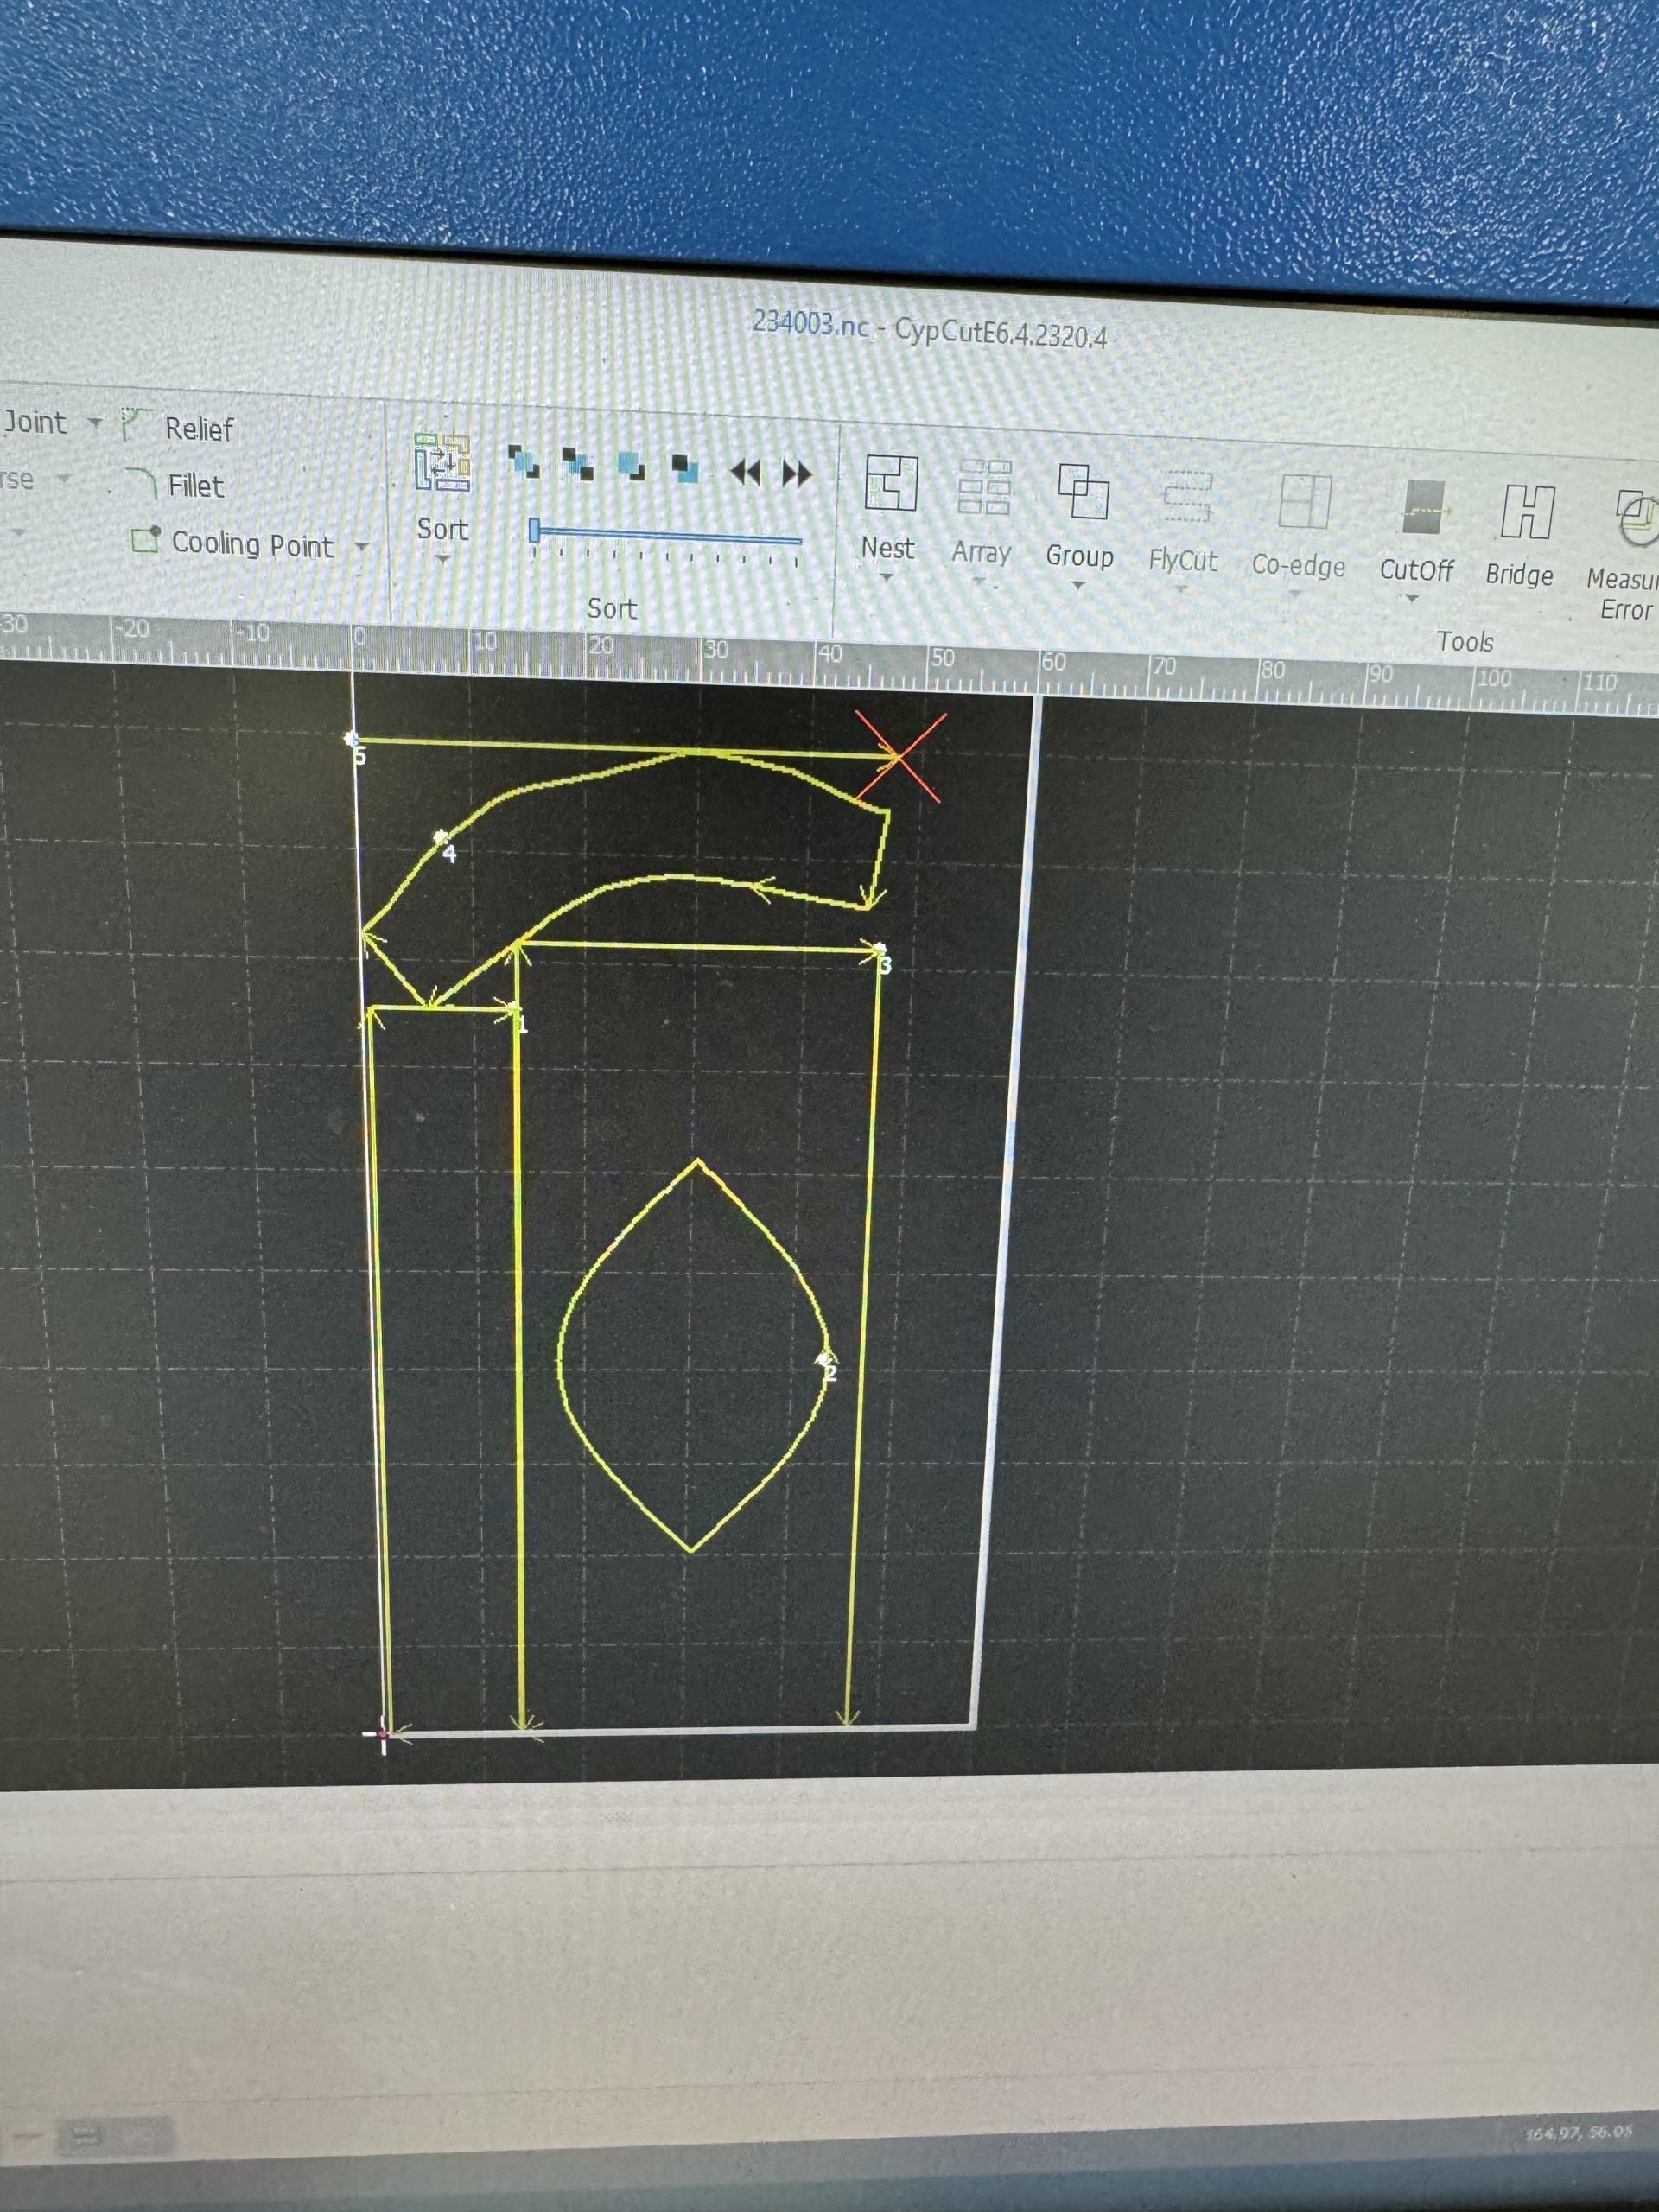Activate the Bridge tool
Image resolution: width=1659 pixels, height=2212 pixels.
pyautogui.click(x=1526, y=512)
